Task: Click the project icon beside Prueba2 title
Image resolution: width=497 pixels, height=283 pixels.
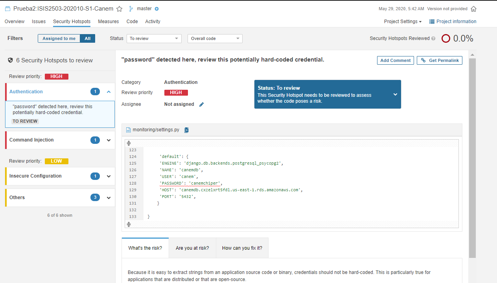Action: [8, 9]
